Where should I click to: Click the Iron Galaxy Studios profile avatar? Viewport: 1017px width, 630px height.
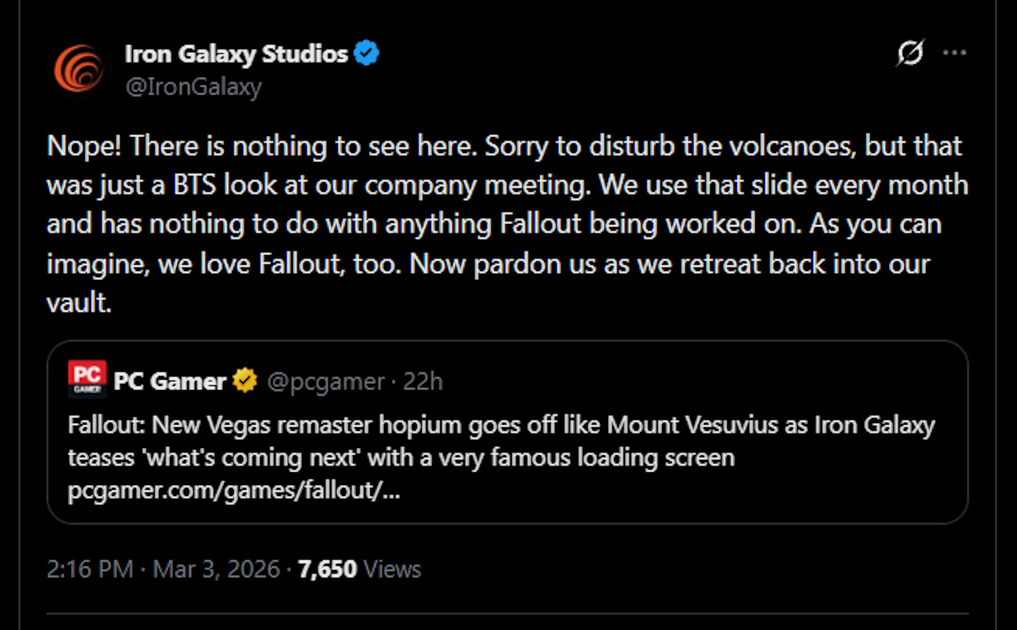click(81, 68)
